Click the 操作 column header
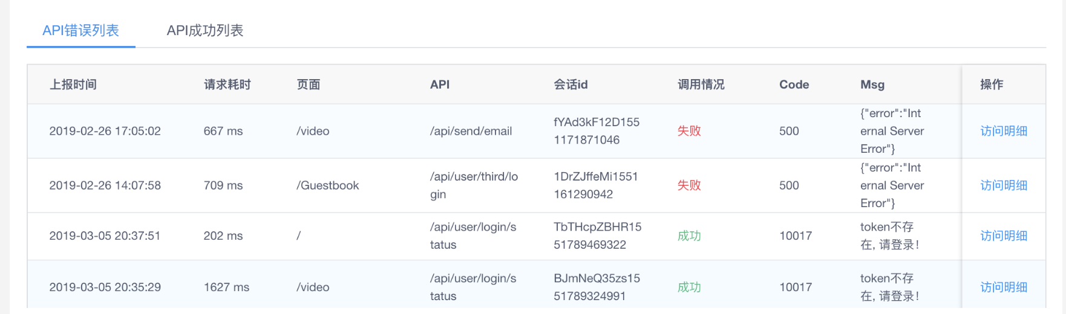The width and height of the screenshot is (1066, 314). click(x=991, y=85)
